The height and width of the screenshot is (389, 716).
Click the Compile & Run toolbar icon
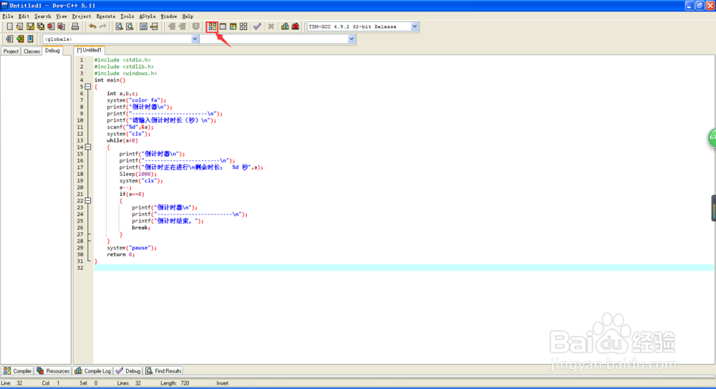pos(233,26)
